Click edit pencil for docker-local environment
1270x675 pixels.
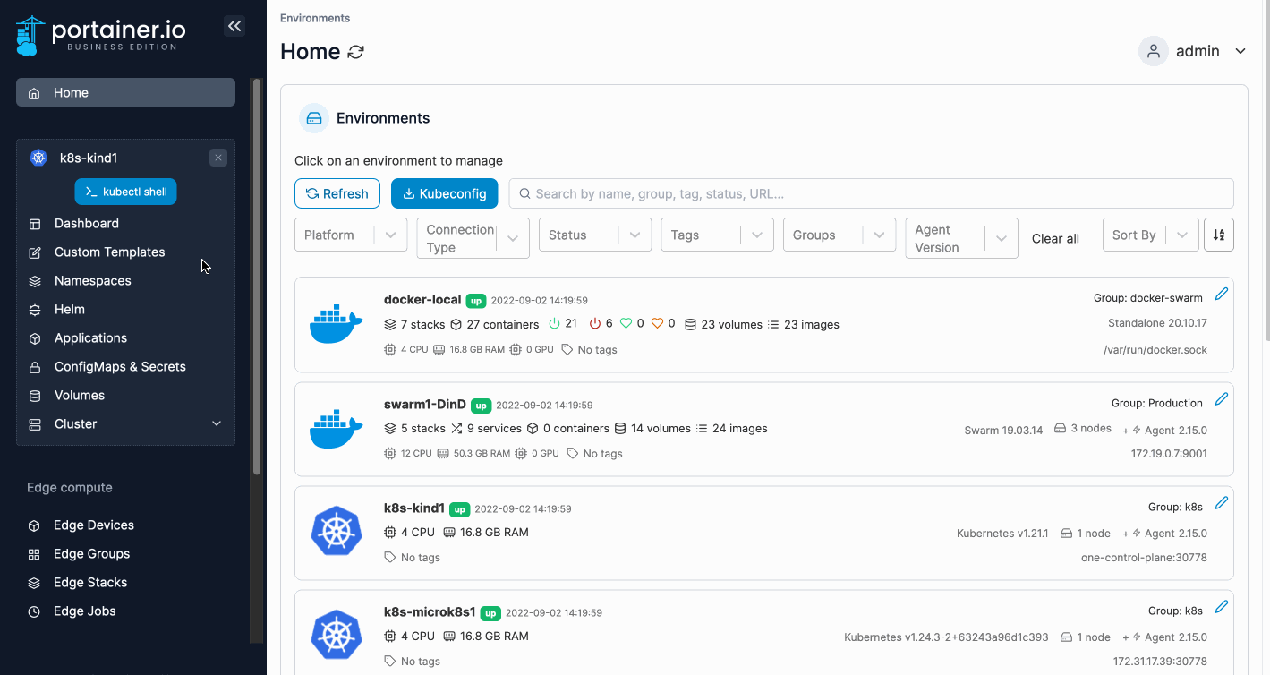pos(1221,295)
